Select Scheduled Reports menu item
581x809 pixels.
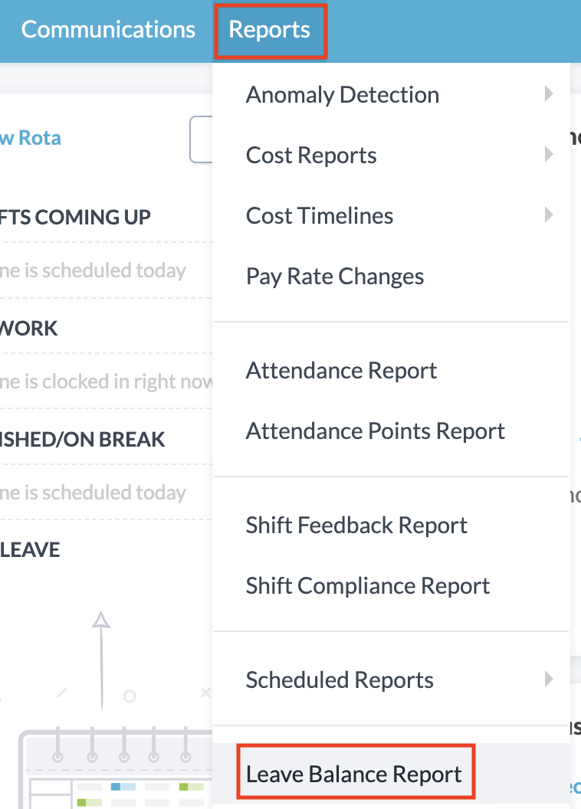pos(340,680)
